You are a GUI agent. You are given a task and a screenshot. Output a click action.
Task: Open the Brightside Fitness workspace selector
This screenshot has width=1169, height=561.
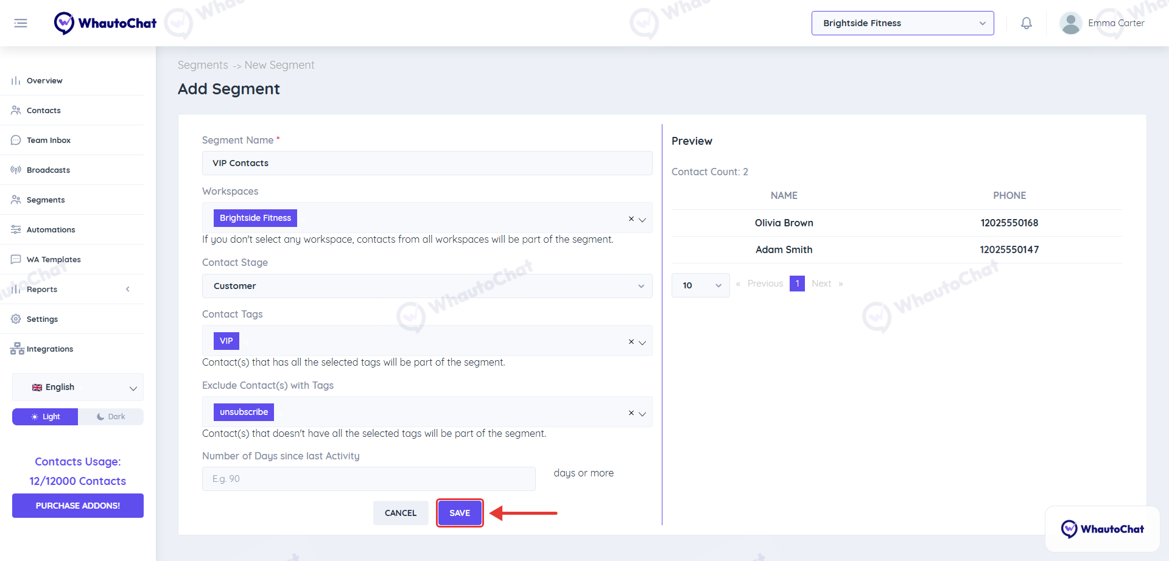tap(902, 23)
